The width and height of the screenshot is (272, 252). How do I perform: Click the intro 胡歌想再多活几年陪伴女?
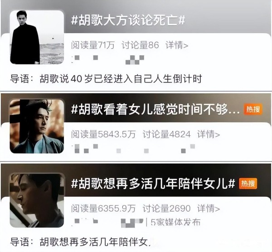[95, 242]
